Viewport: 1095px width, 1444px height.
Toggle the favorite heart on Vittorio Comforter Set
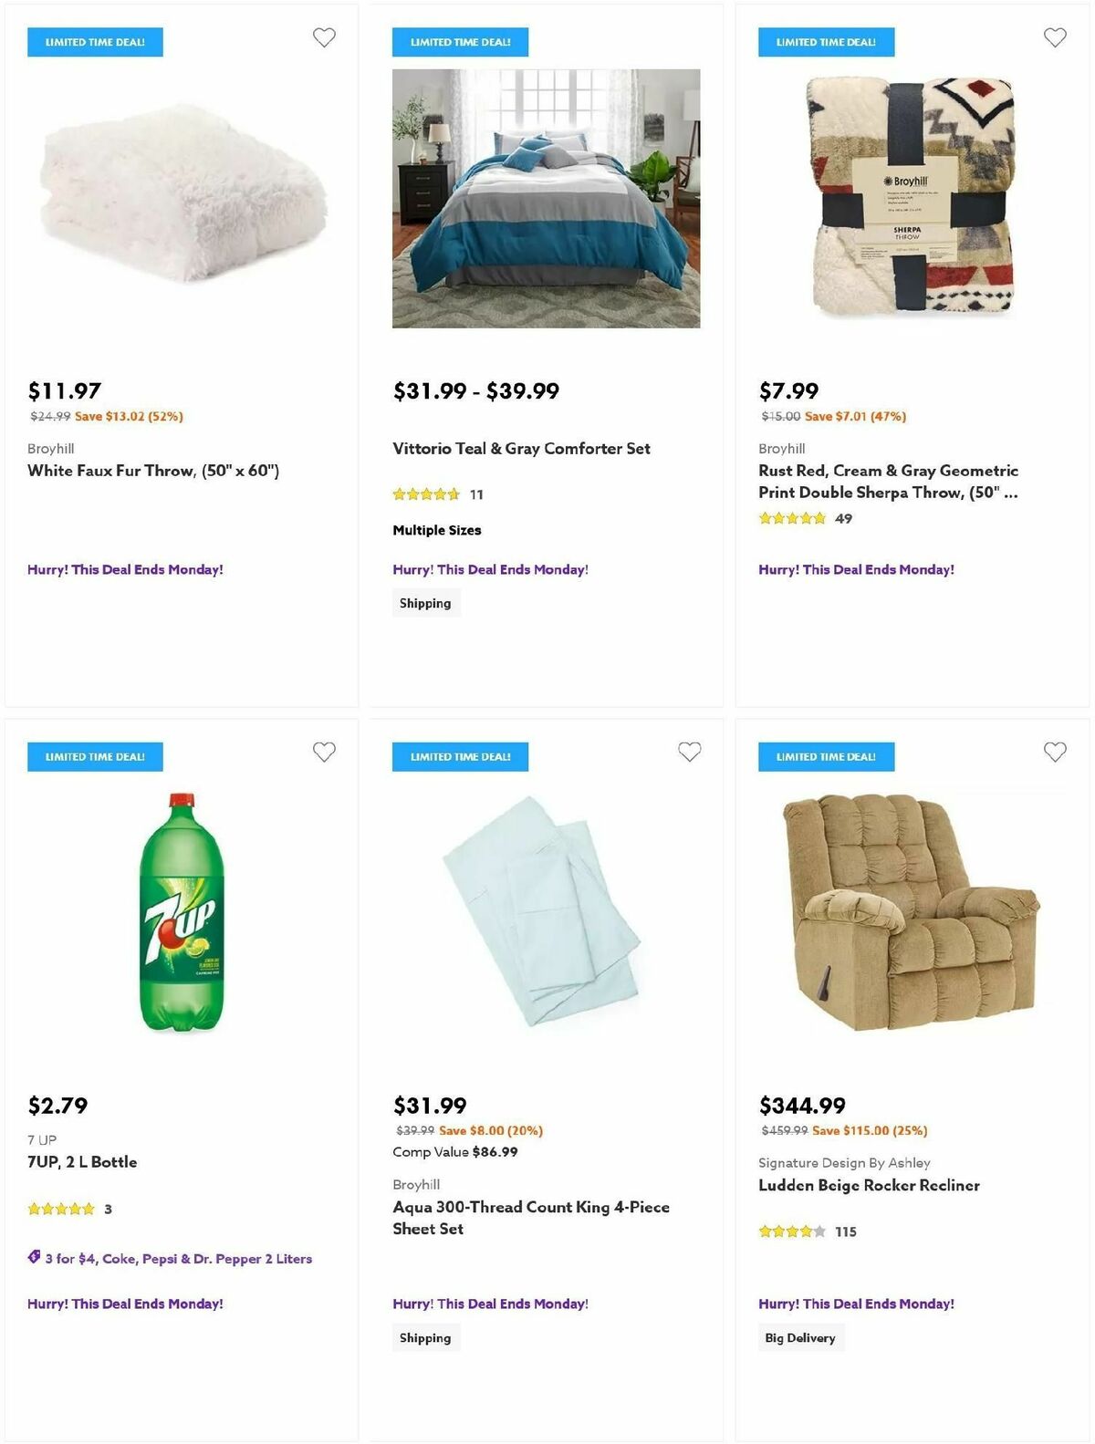691,38
